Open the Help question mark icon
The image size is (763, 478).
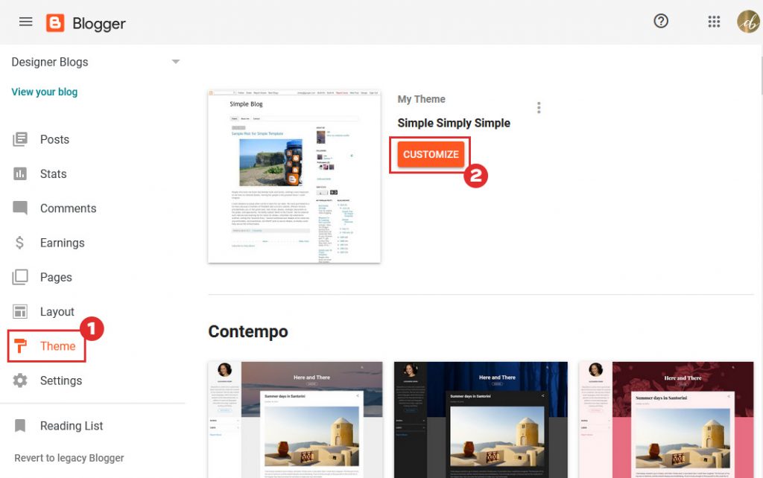point(661,21)
